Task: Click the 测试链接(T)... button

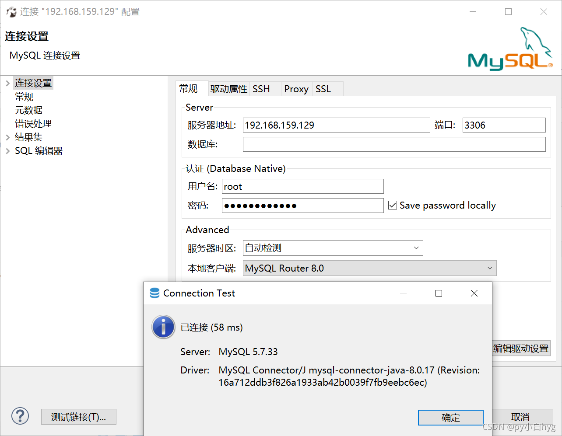Action: (x=79, y=417)
